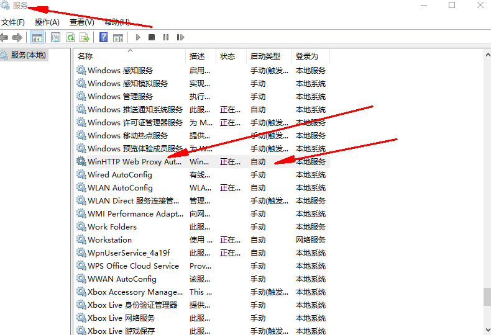
Task: Select Windows 许可证管理器服务 row
Action: (203, 122)
